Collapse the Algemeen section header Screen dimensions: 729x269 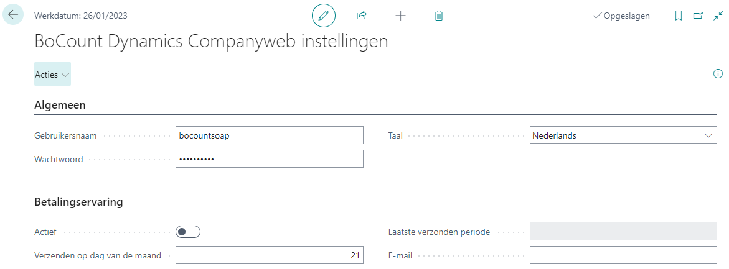point(60,105)
